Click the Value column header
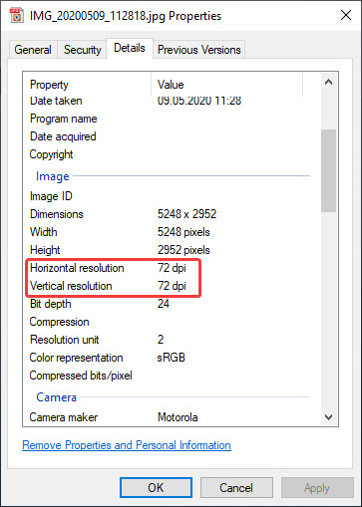 (171, 85)
